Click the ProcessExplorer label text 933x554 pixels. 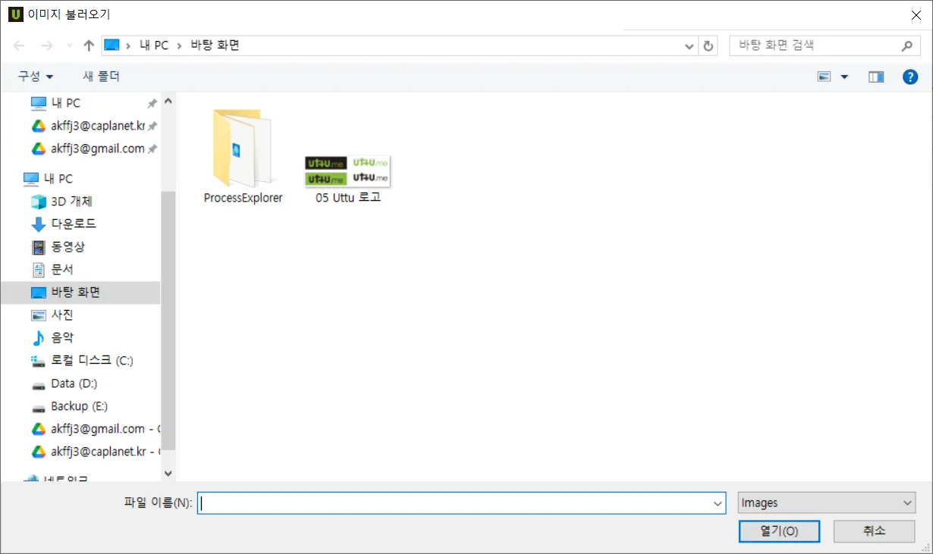[x=243, y=198]
